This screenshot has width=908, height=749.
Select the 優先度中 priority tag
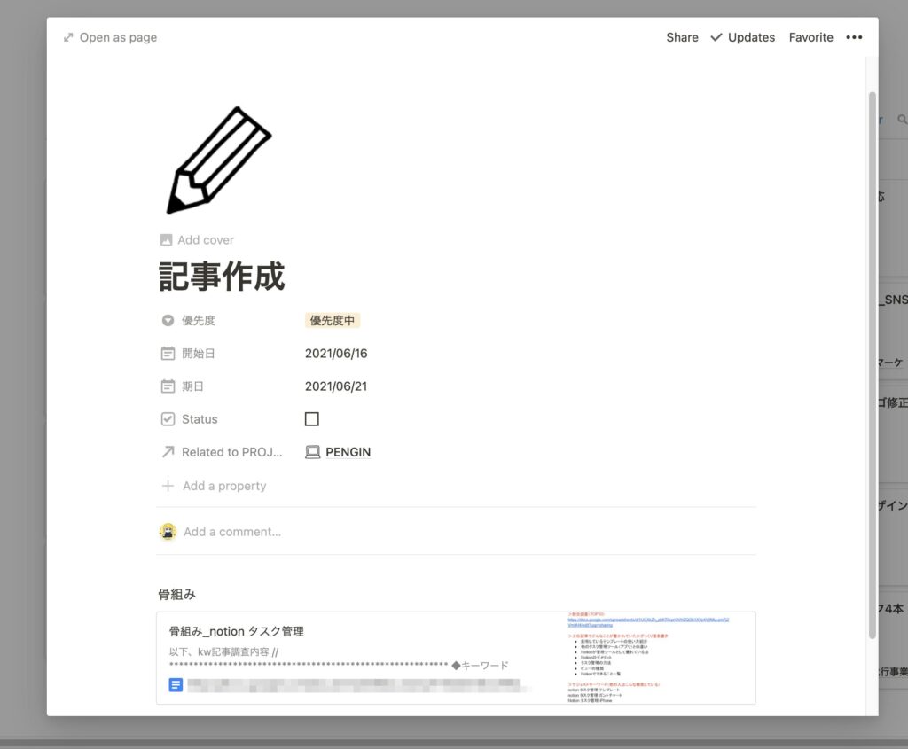pyautogui.click(x=333, y=320)
